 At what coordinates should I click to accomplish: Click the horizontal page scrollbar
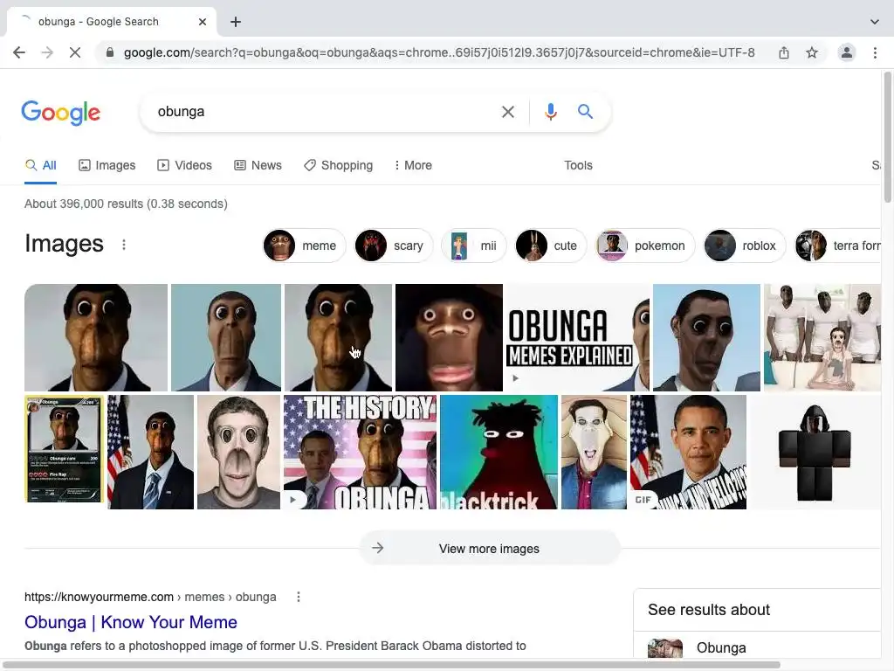point(391,665)
